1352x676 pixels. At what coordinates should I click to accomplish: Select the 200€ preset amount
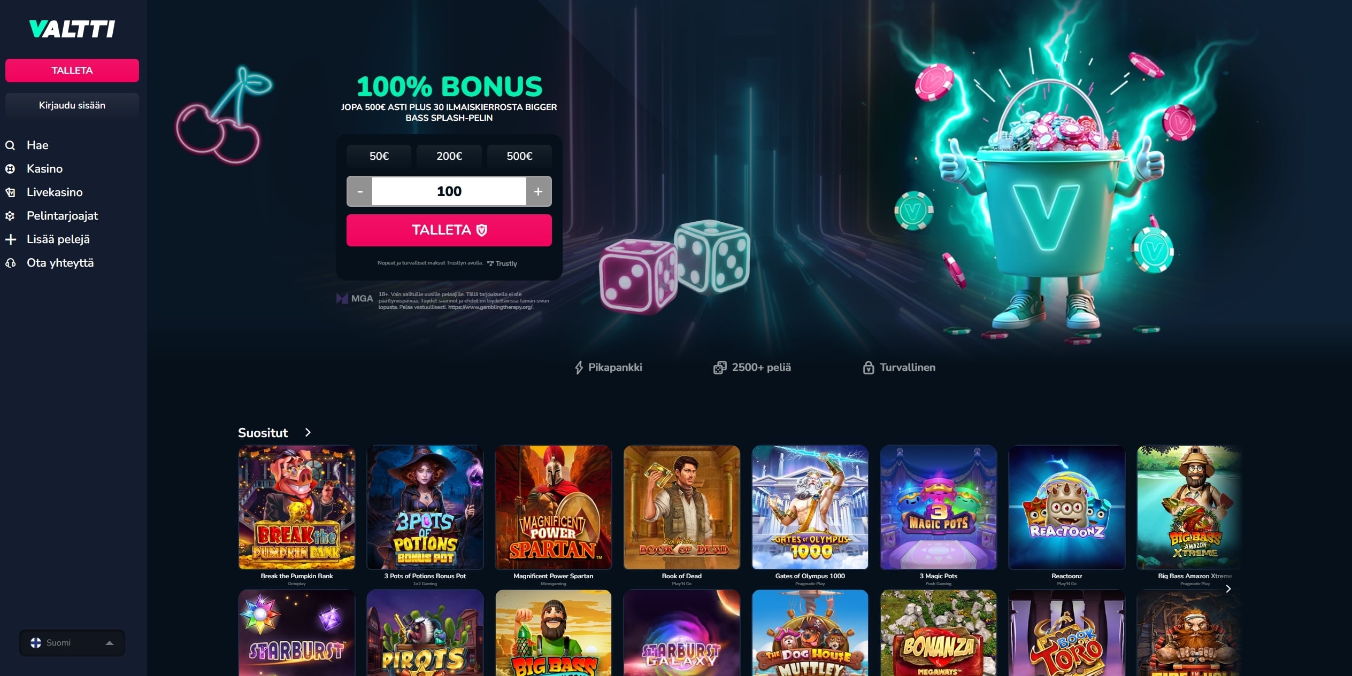pyautogui.click(x=449, y=156)
